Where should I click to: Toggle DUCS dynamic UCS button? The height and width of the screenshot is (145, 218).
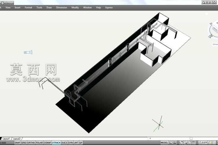[64, 143]
